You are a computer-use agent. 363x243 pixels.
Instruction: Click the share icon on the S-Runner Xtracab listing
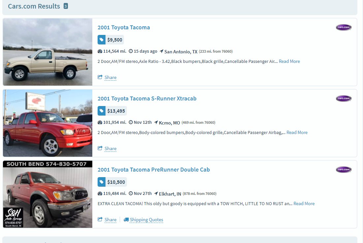[x=100, y=148]
